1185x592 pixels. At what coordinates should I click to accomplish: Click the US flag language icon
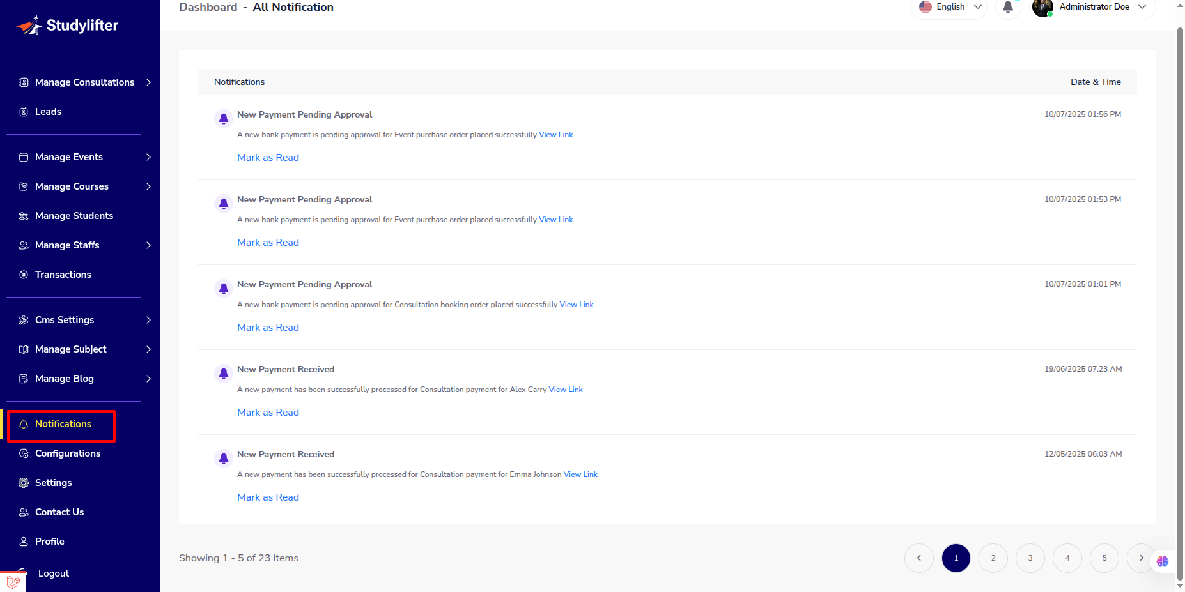click(926, 7)
